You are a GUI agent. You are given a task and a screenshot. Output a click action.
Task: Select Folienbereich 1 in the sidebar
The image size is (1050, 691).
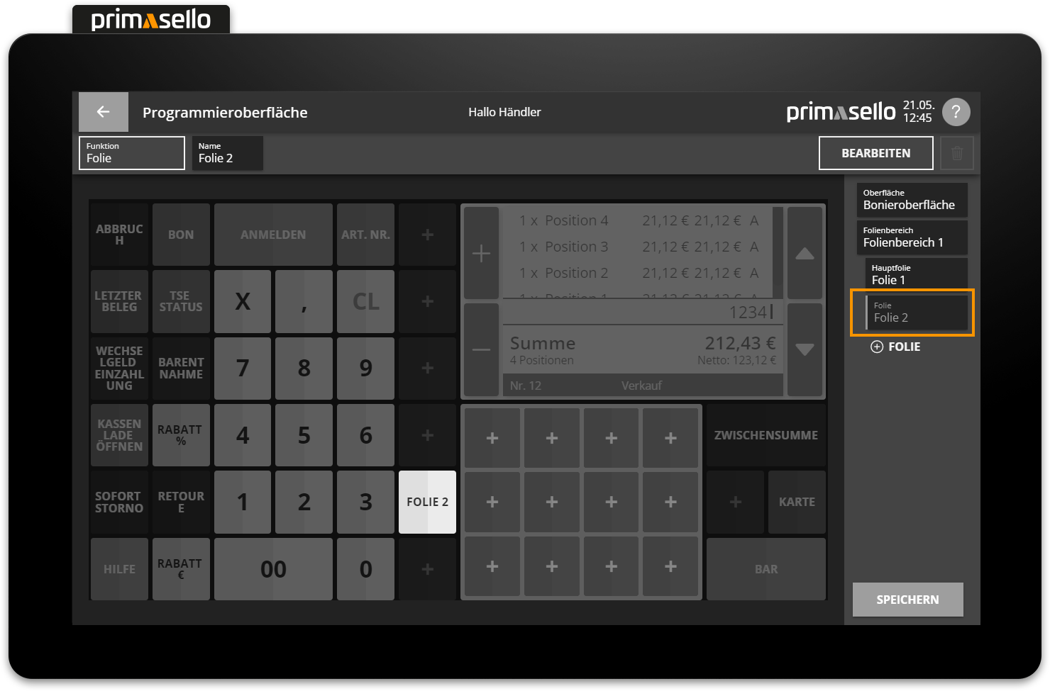point(912,237)
